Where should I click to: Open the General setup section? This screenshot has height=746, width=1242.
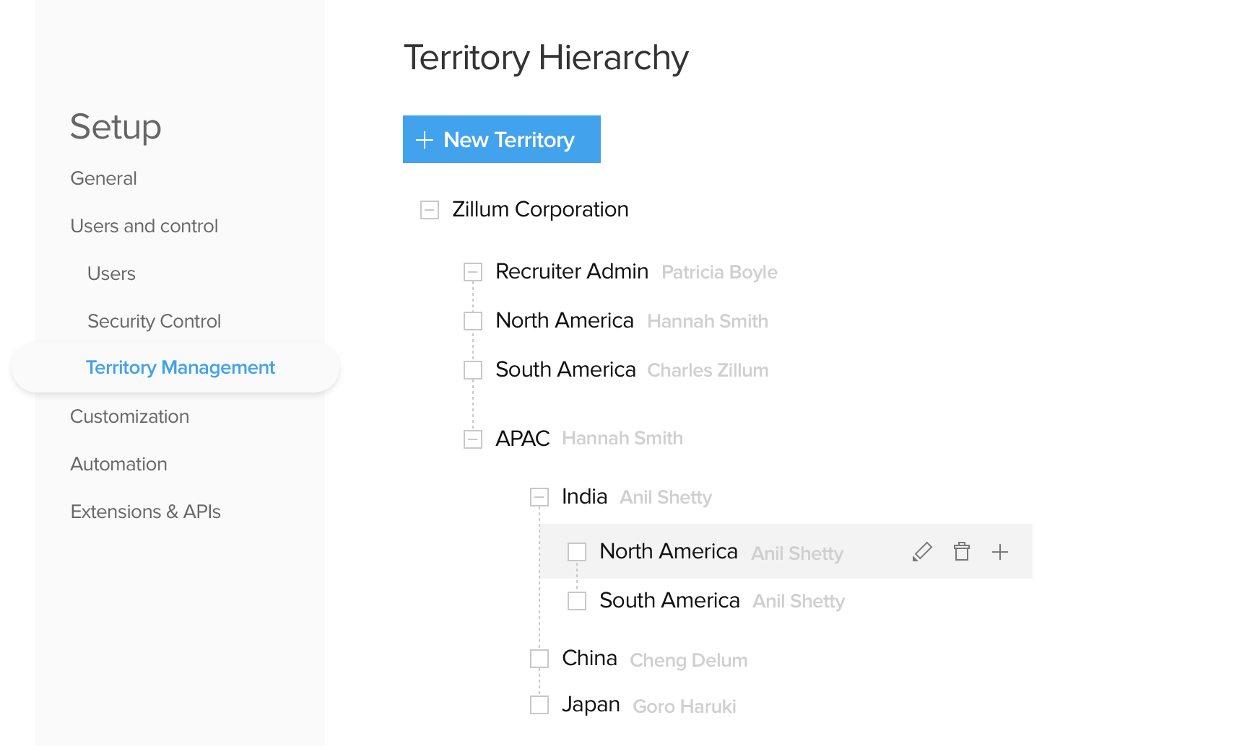pyautogui.click(x=103, y=178)
